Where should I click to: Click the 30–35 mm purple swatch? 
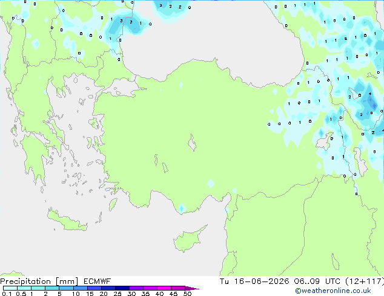point(136,288)
